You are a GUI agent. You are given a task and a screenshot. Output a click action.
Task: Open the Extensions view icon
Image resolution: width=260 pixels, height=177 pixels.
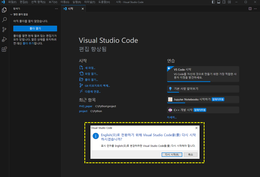point(4,49)
